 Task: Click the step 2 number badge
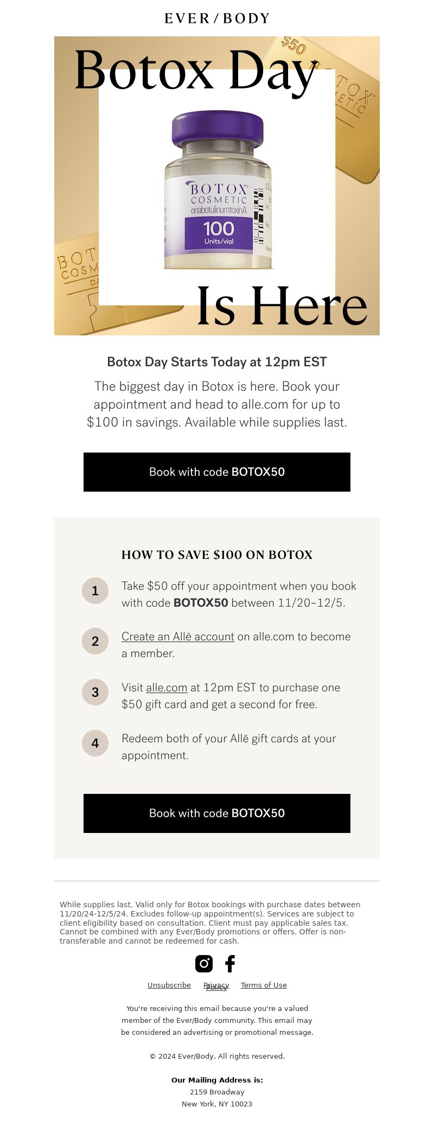click(x=95, y=641)
